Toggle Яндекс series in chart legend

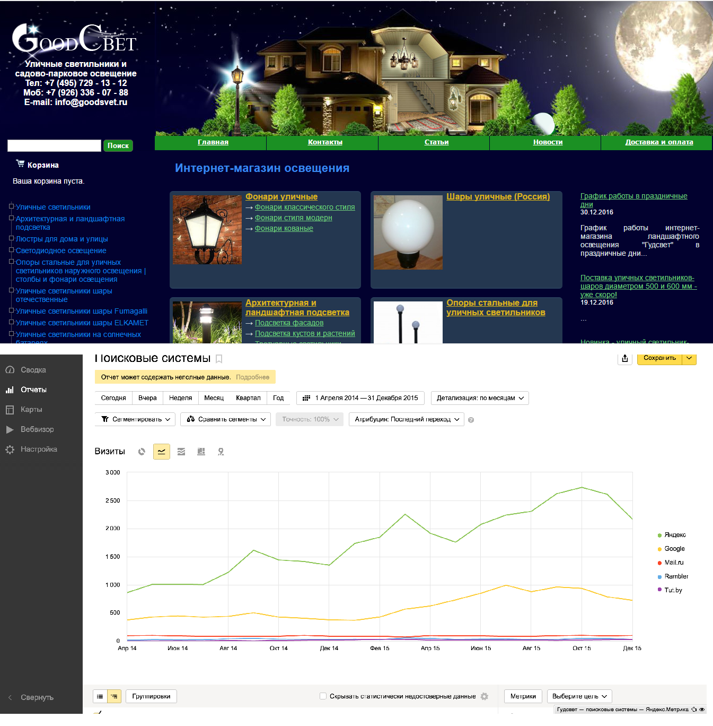tap(672, 535)
